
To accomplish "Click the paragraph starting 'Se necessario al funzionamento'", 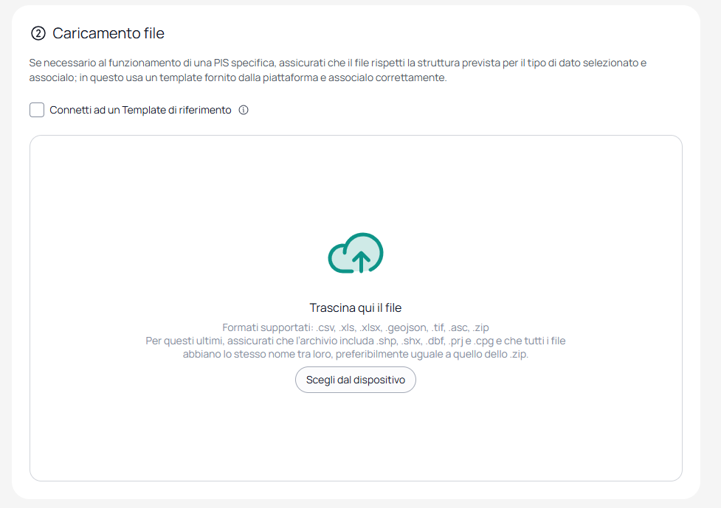I will (337, 70).
